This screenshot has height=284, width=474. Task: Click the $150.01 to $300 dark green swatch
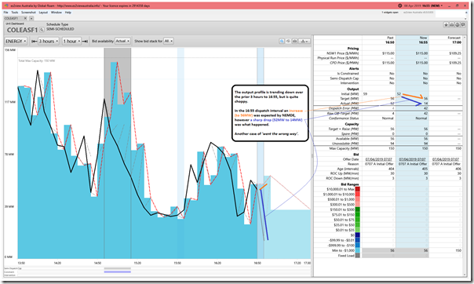358,209
